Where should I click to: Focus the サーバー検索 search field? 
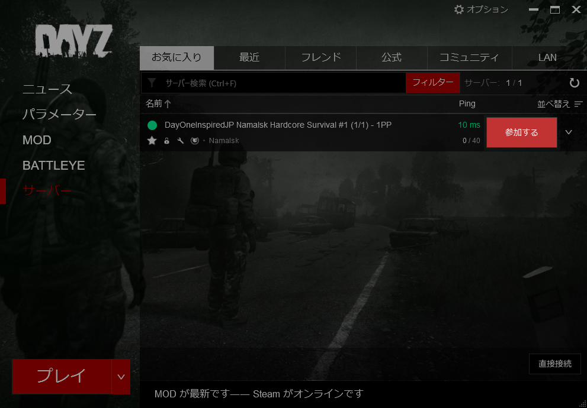(x=273, y=83)
